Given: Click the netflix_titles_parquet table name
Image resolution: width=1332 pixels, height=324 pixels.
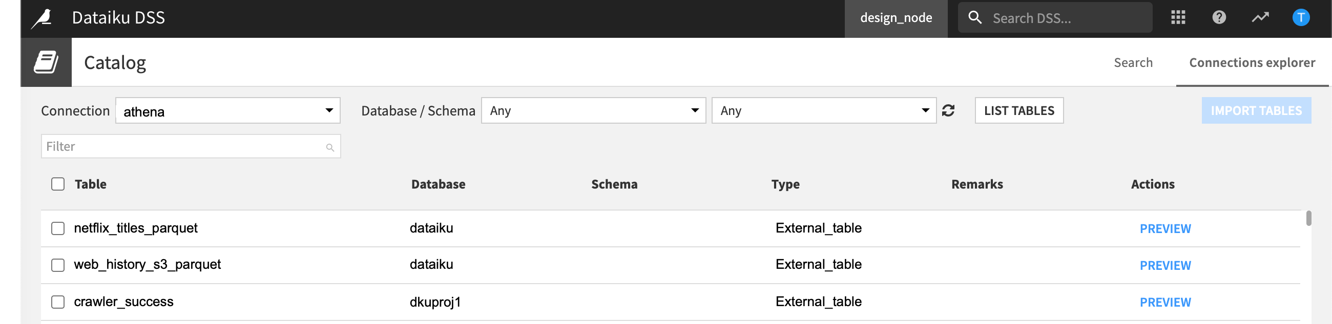Looking at the screenshot, I should [x=135, y=228].
